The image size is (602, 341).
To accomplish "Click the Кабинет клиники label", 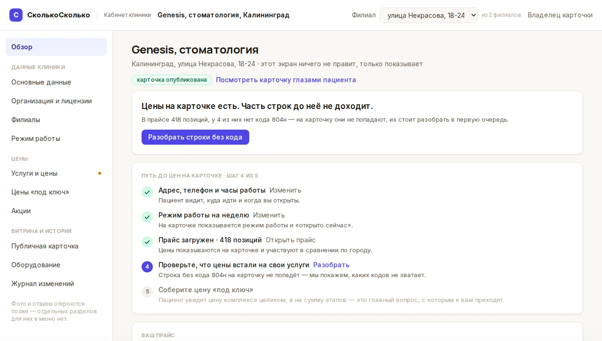I will [127, 15].
